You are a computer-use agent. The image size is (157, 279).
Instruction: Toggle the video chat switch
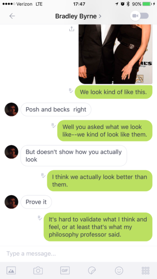[x=140, y=16]
